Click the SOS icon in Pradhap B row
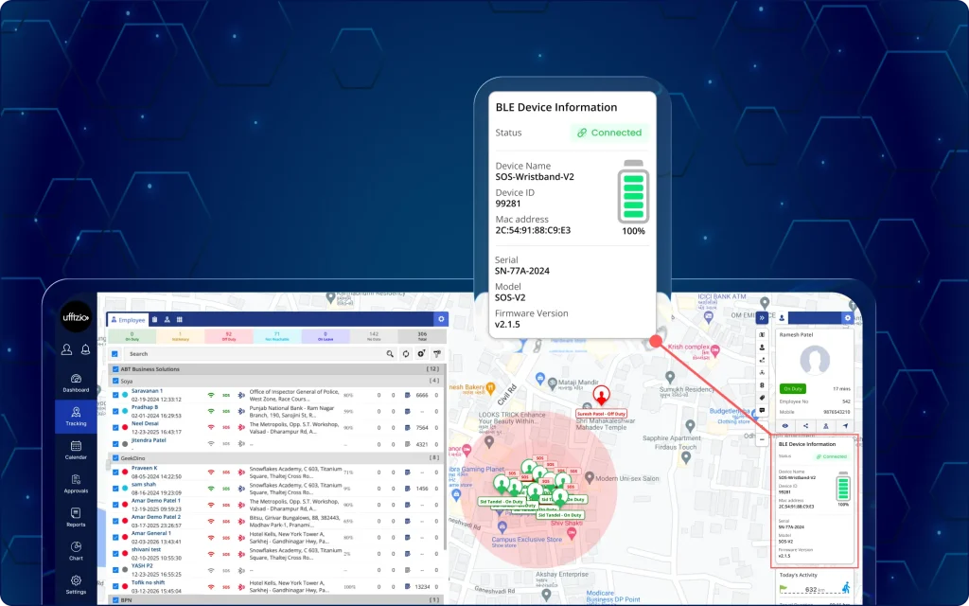This screenshot has width=969, height=606. coord(226,411)
